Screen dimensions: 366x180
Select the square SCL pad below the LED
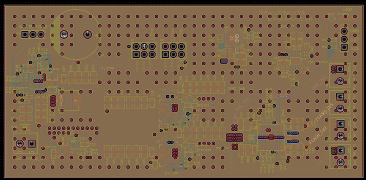pos(345,47)
